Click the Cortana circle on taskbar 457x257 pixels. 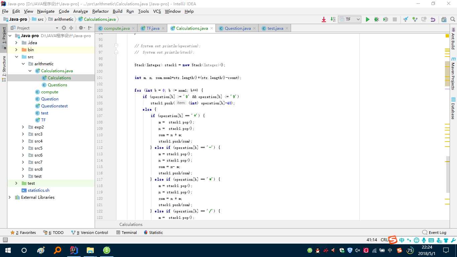(x=24, y=250)
